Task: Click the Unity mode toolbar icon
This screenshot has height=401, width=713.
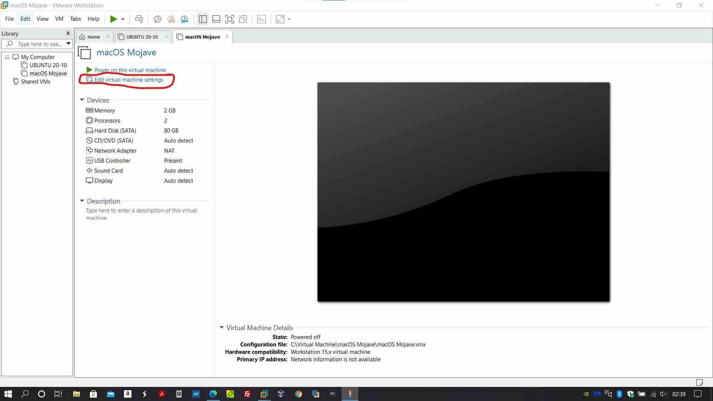Action: (243, 19)
